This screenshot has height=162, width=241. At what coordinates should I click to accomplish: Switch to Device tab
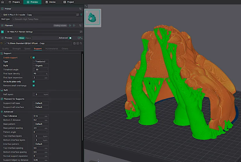tap(51, 2)
